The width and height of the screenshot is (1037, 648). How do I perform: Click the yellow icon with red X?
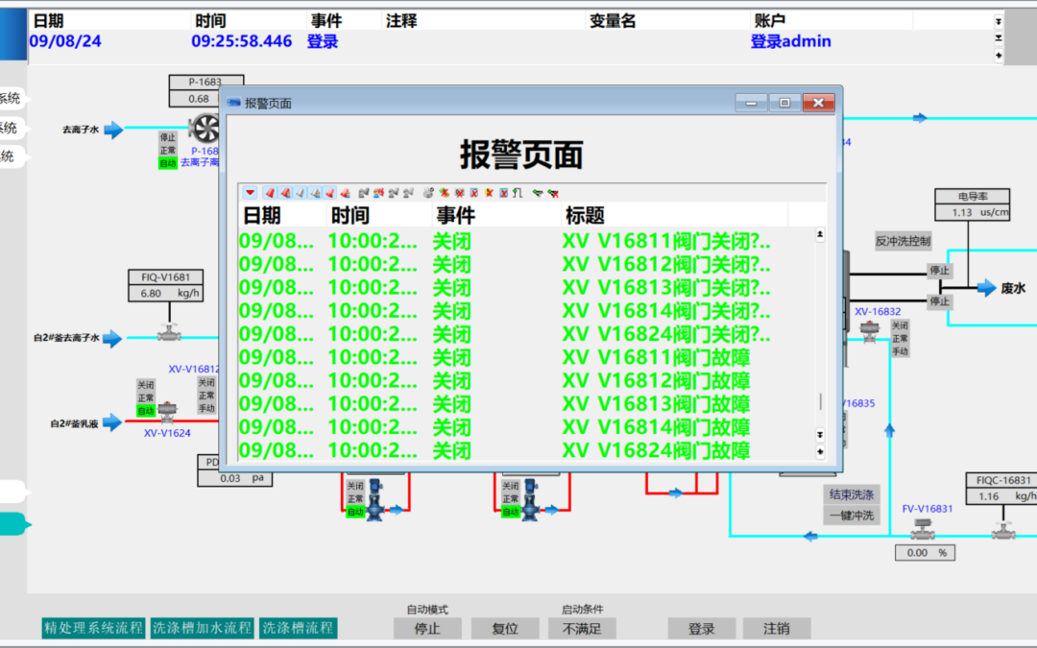[489, 192]
